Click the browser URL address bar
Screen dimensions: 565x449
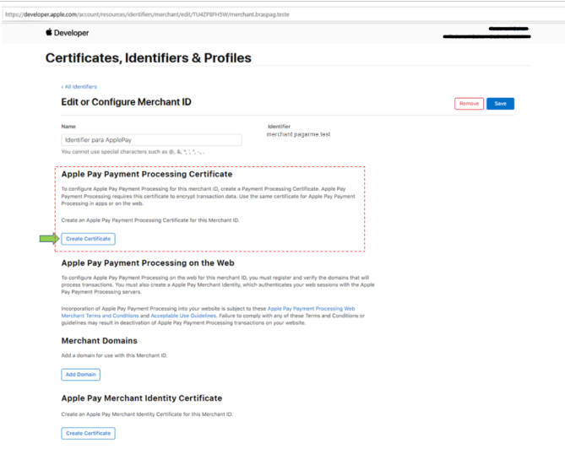pyautogui.click(x=281, y=14)
